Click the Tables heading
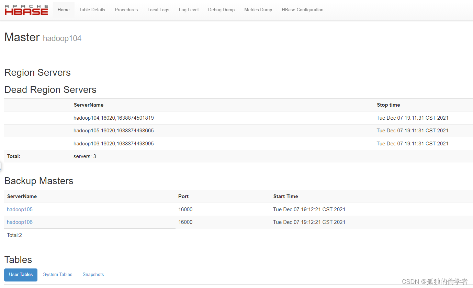The image size is (473, 288). pos(18,260)
